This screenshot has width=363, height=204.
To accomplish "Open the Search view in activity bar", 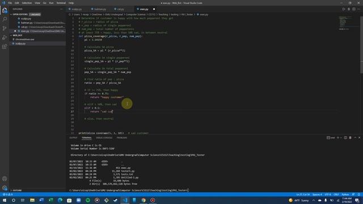I will point(5,19).
